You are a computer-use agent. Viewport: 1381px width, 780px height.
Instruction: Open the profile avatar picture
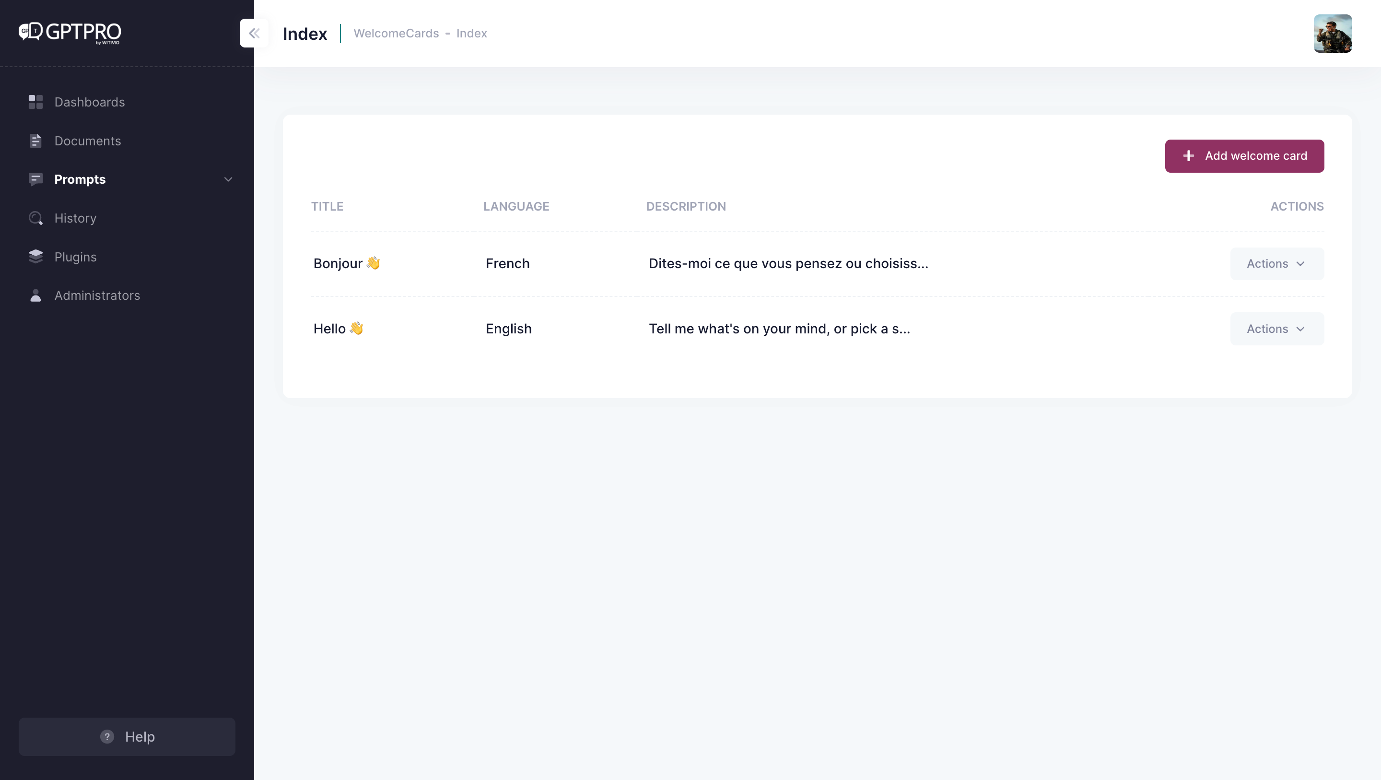(x=1333, y=33)
